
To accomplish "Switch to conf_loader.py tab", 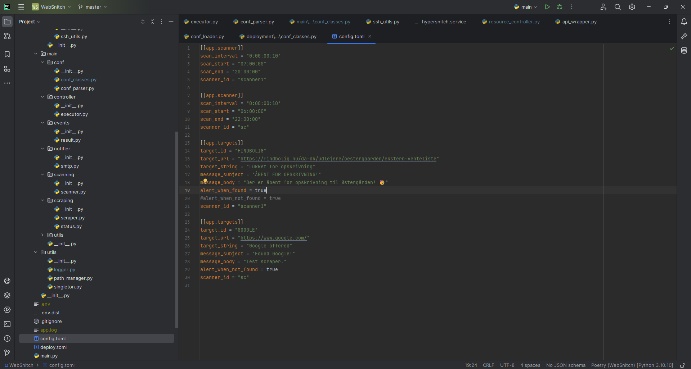I will (204, 36).
